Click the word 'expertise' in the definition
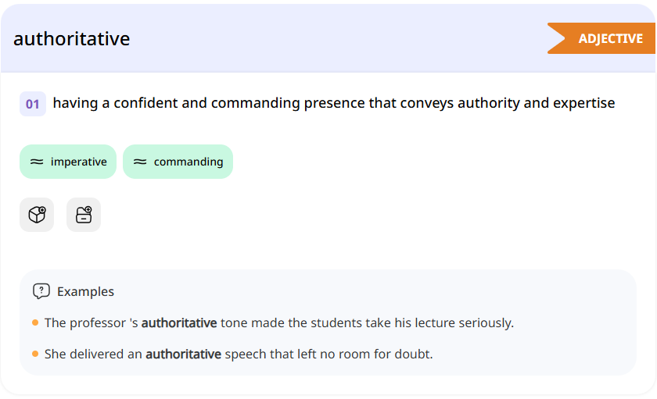Screen dimensions: 657x399 tap(583, 103)
